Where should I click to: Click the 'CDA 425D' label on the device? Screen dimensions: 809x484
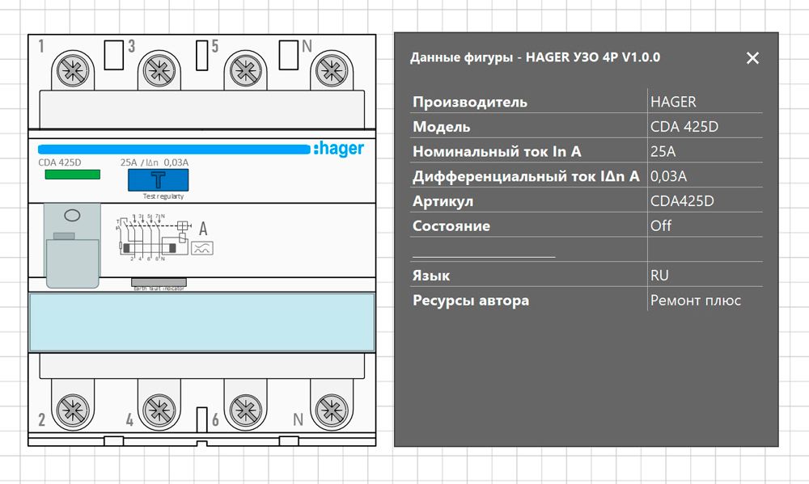point(60,162)
